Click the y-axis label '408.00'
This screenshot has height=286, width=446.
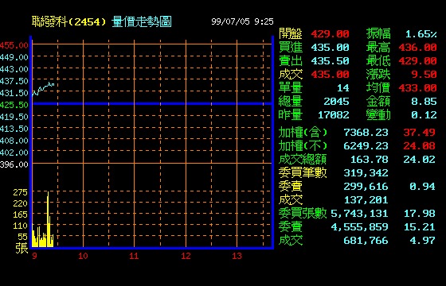click(x=14, y=141)
